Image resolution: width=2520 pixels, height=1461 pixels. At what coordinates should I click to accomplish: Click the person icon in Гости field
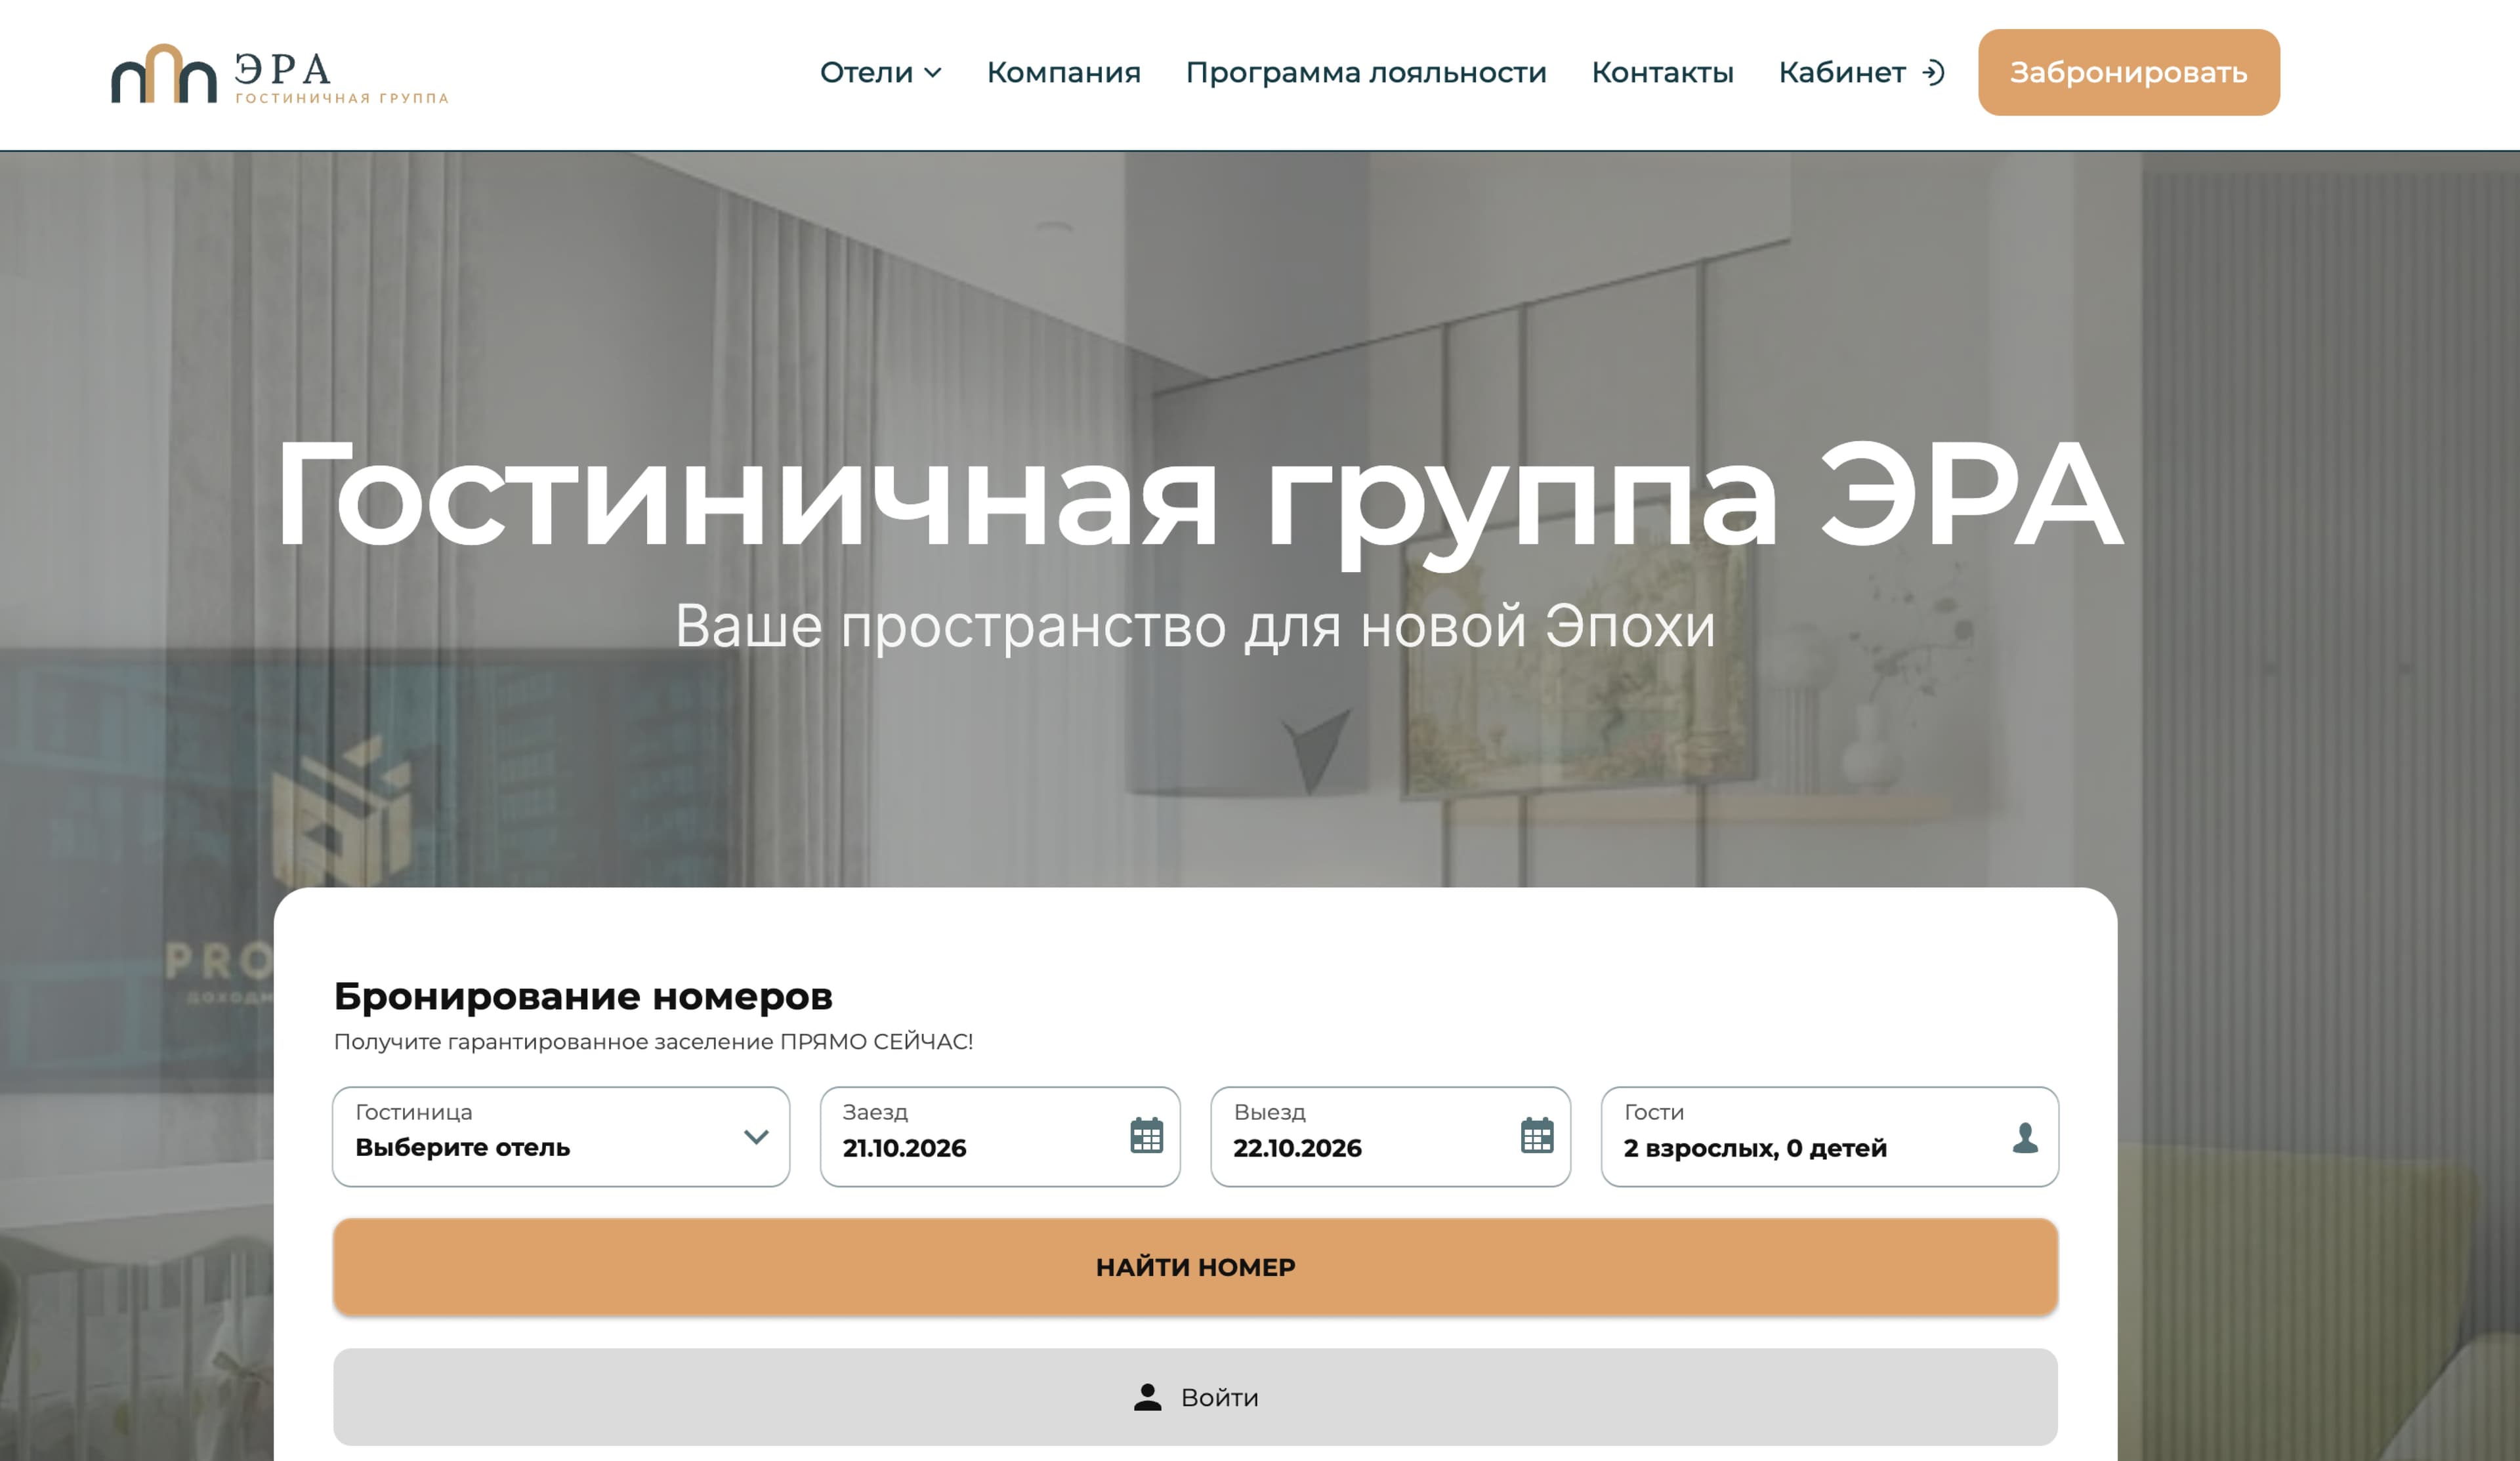point(2025,1137)
